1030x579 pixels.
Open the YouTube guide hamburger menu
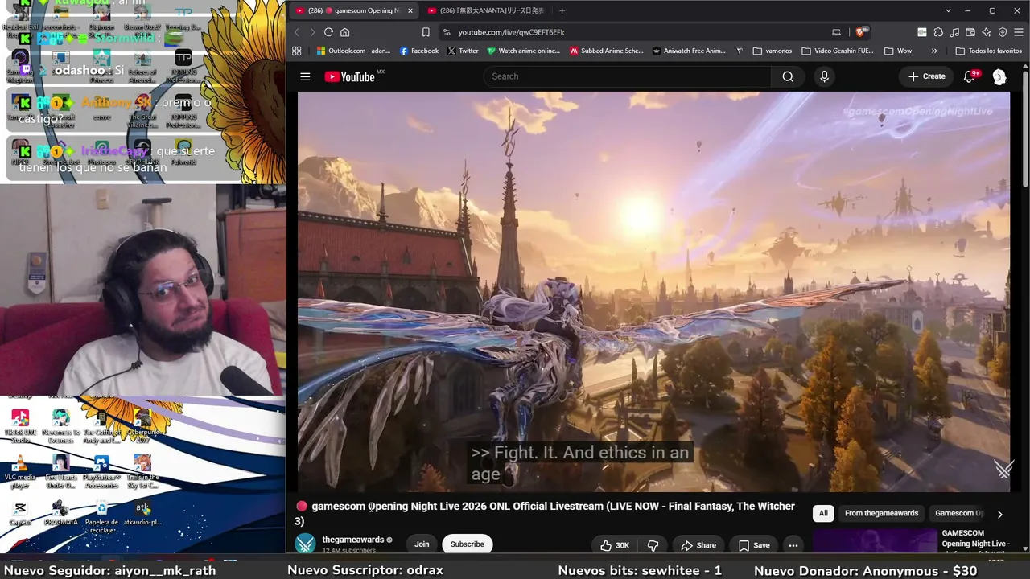pos(305,76)
